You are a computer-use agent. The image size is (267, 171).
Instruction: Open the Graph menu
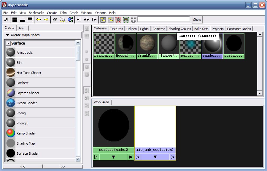tap(74, 13)
